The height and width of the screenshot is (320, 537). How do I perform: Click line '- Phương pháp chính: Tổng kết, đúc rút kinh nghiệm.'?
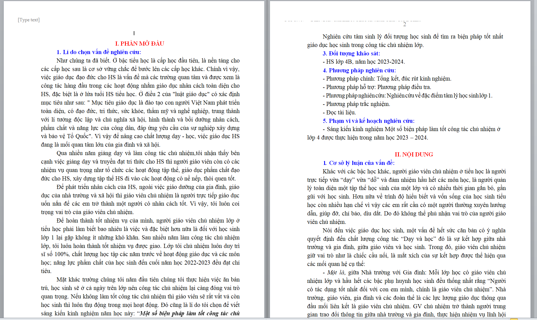tap(387, 79)
